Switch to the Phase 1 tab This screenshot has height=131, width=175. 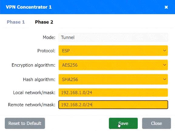(16, 22)
